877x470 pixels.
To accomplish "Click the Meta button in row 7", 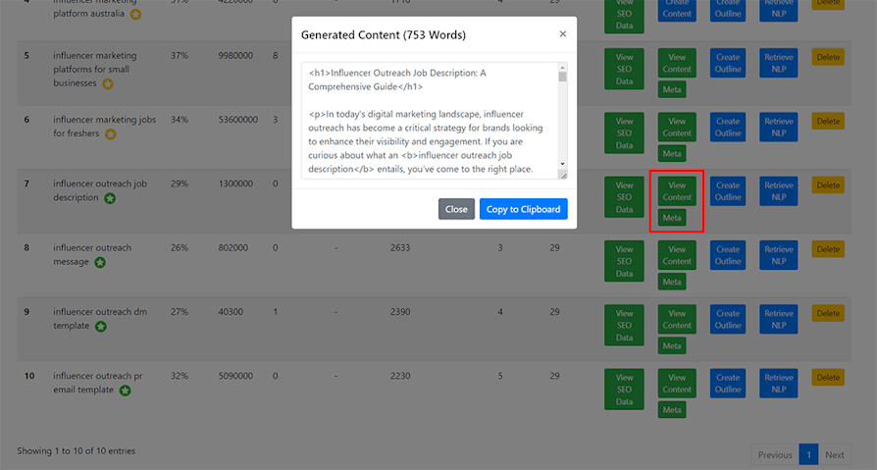I will (x=672, y=218).
